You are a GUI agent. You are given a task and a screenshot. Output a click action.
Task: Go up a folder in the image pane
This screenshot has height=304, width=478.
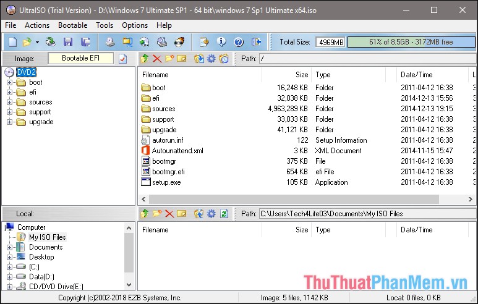point(145,58)
